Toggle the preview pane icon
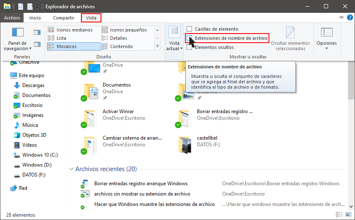The height and width of the screenshot is (220, 355). pos(37,32)
